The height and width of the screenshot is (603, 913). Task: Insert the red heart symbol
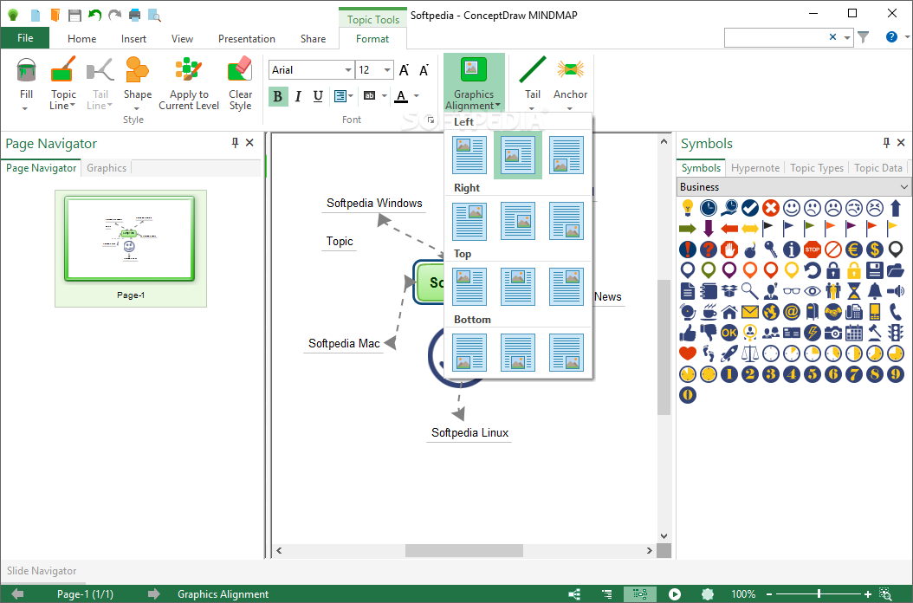[688, 353]
